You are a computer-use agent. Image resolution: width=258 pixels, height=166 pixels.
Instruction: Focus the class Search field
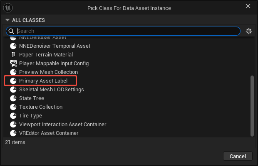point(125,31)
